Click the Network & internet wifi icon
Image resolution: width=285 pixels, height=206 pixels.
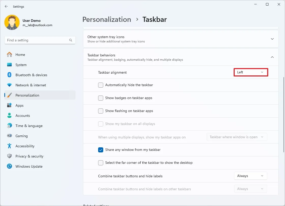pyautogui.click(x=9, y=85)
